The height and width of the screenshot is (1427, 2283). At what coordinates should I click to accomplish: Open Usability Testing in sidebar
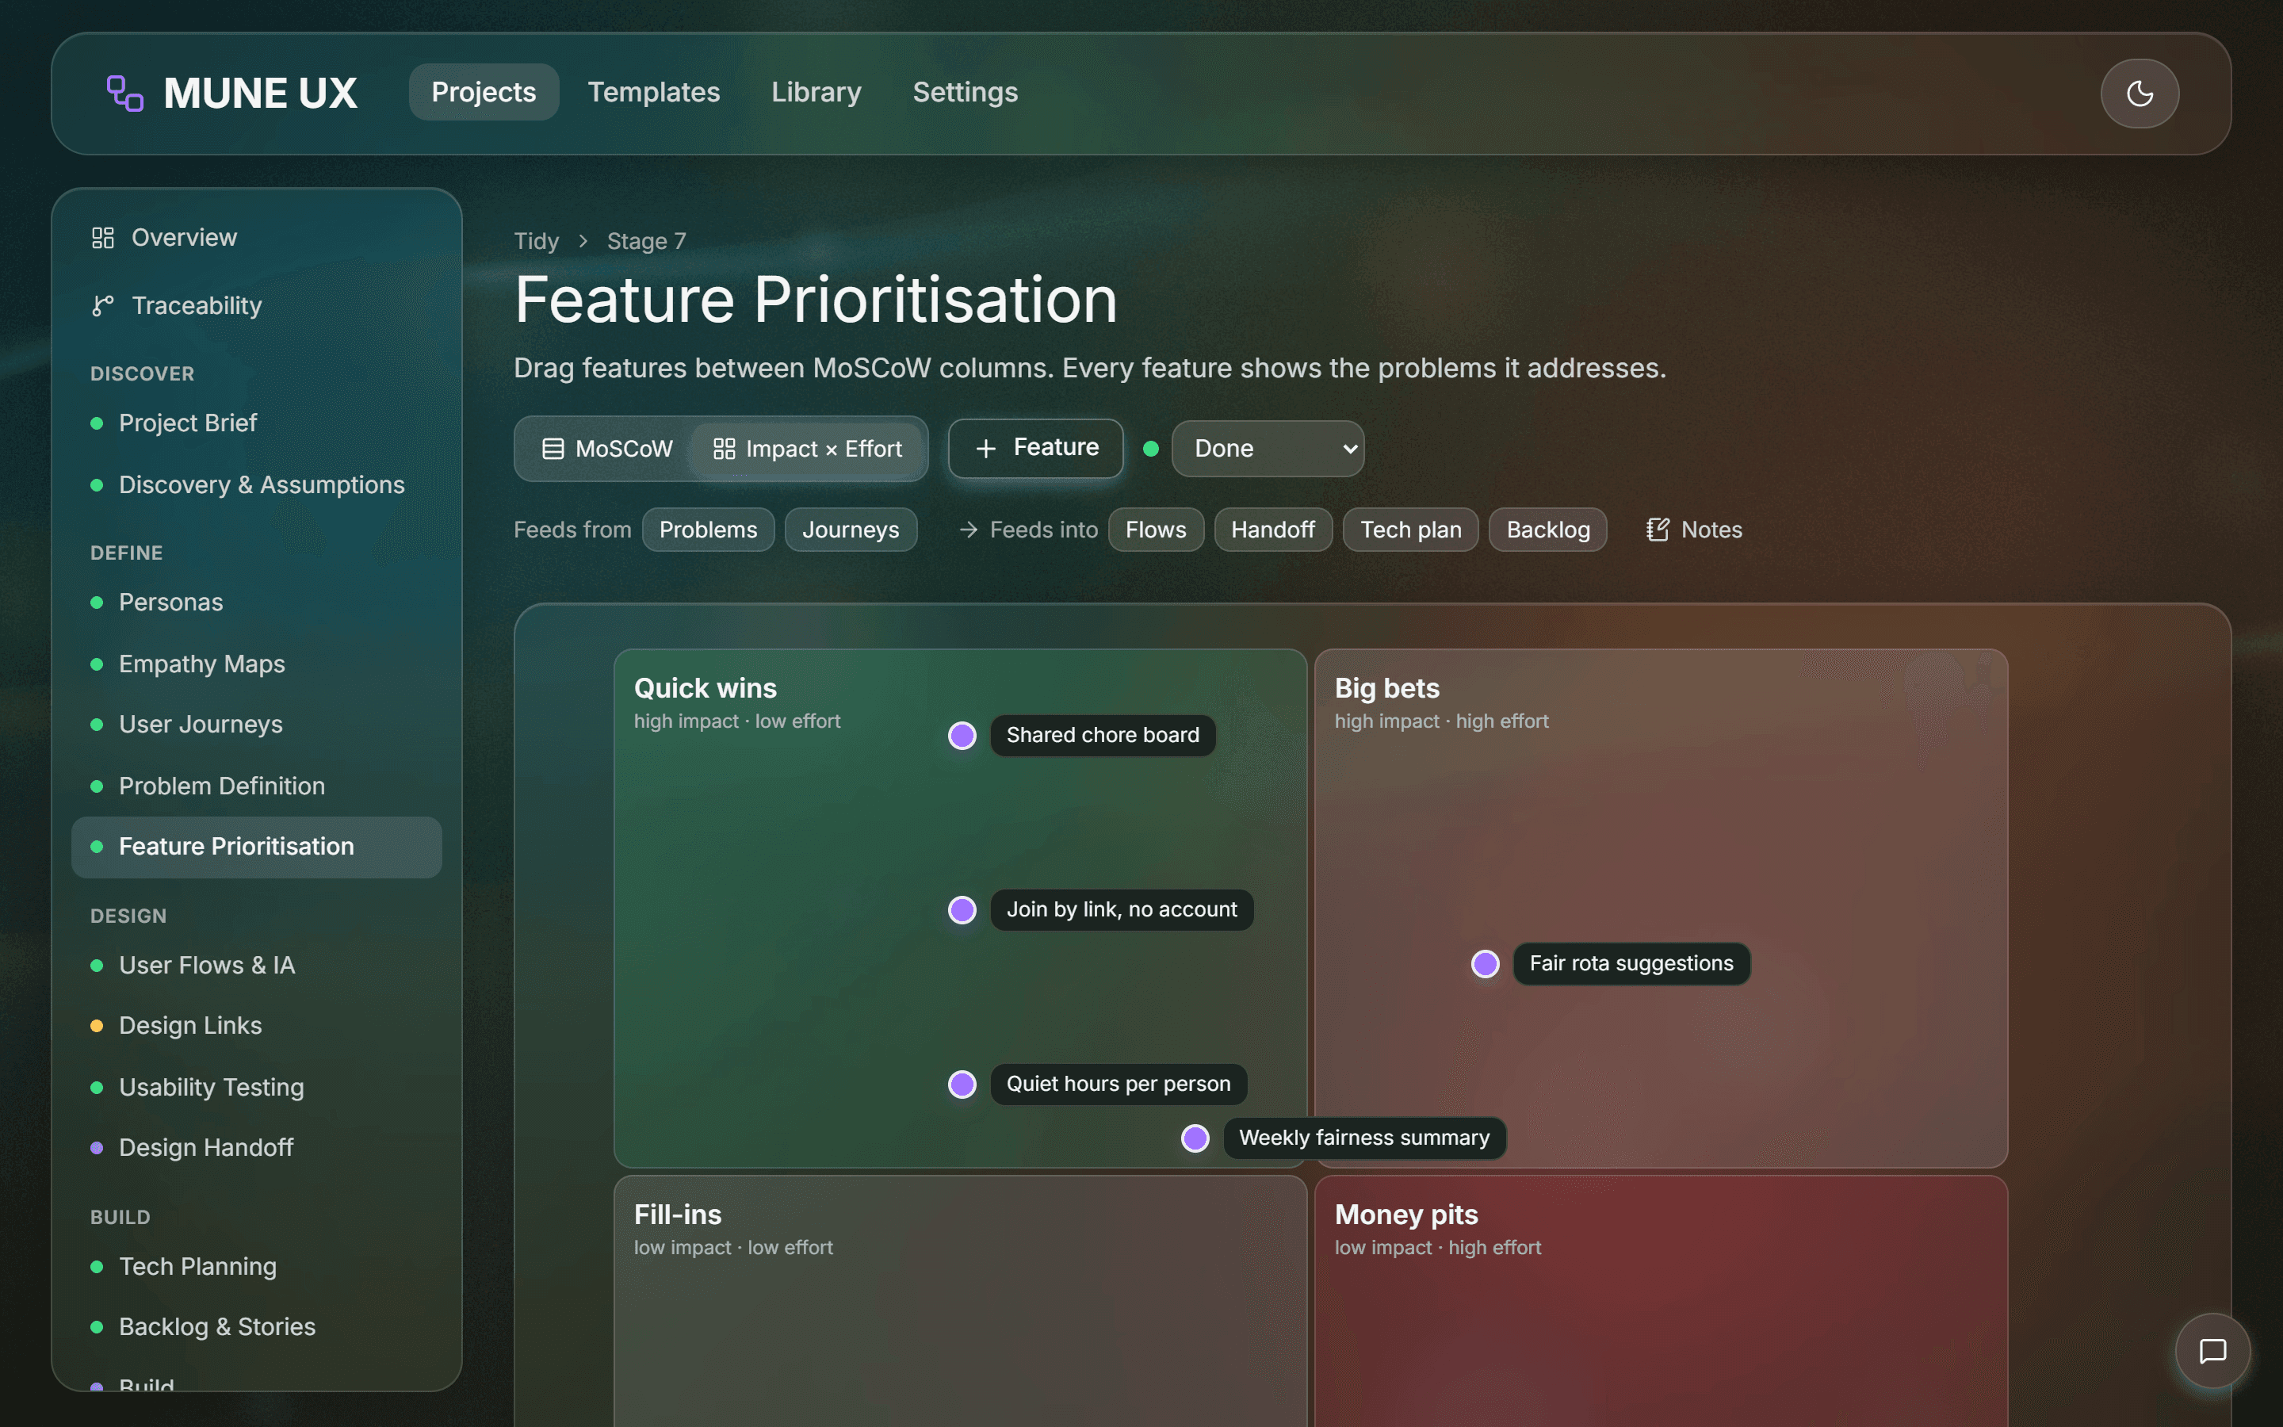coord(257,1087)
